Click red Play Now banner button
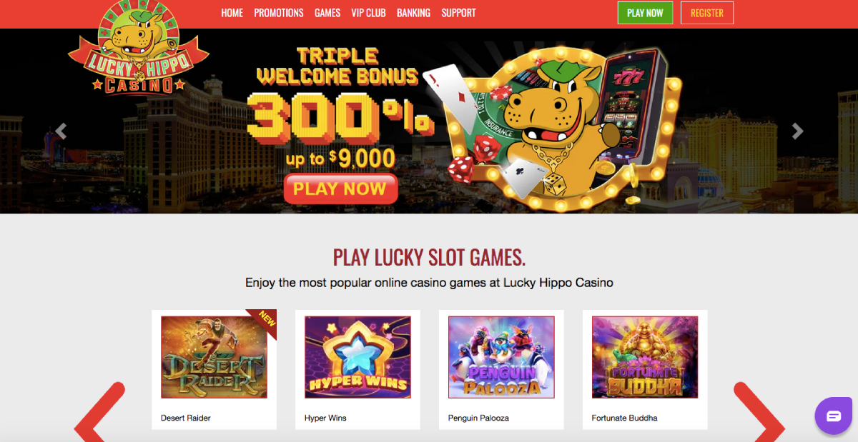The width and height of the screenshot is (858, 442). (340, 189)
